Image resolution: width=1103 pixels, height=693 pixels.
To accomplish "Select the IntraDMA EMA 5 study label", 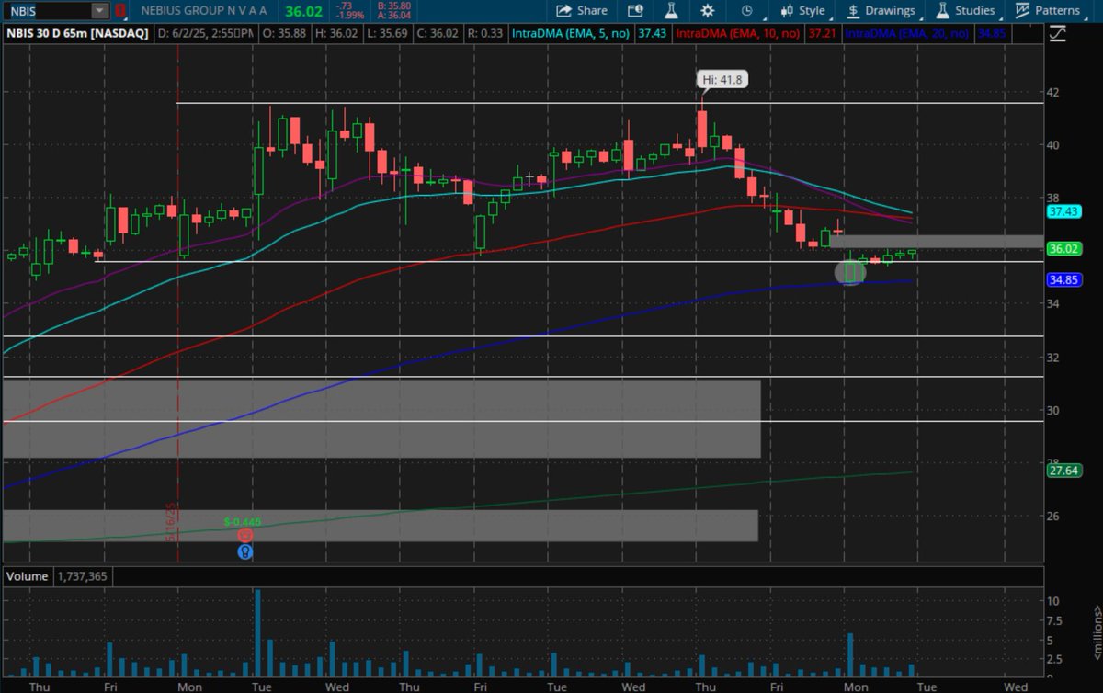I will [x=569, y=33].
